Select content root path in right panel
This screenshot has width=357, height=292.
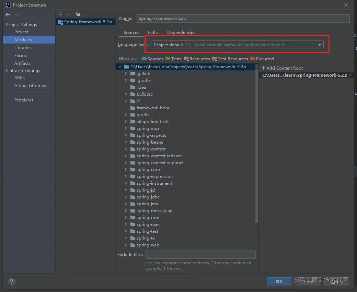click(304, 75)
